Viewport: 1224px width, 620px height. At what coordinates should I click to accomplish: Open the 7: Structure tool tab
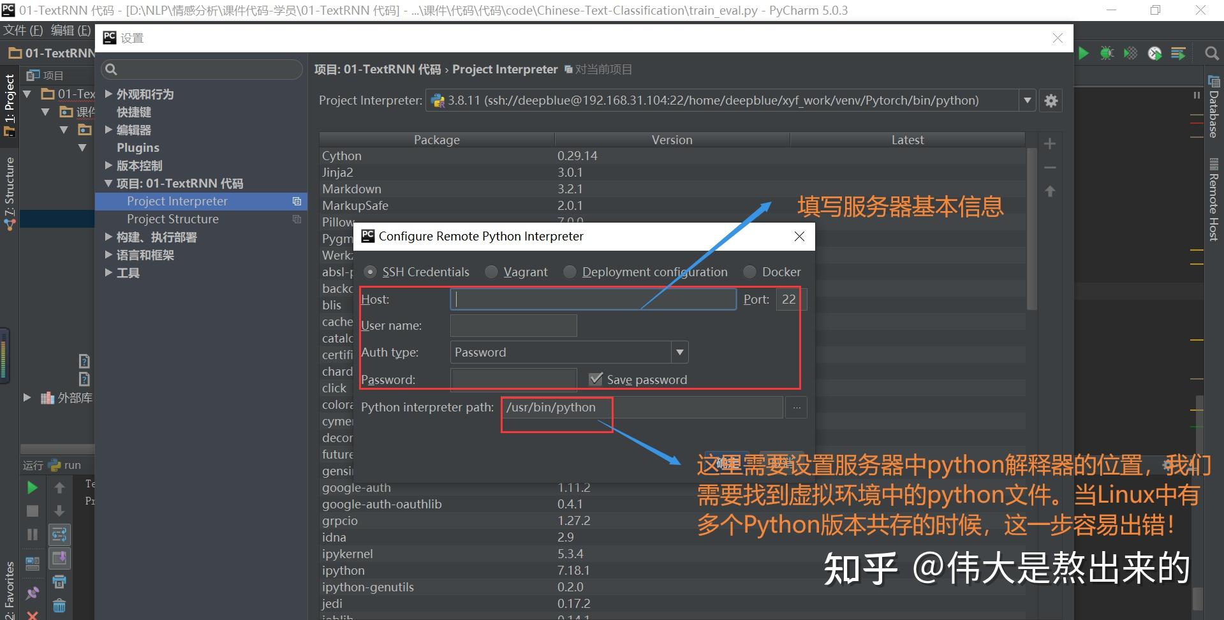click(9, 193)
